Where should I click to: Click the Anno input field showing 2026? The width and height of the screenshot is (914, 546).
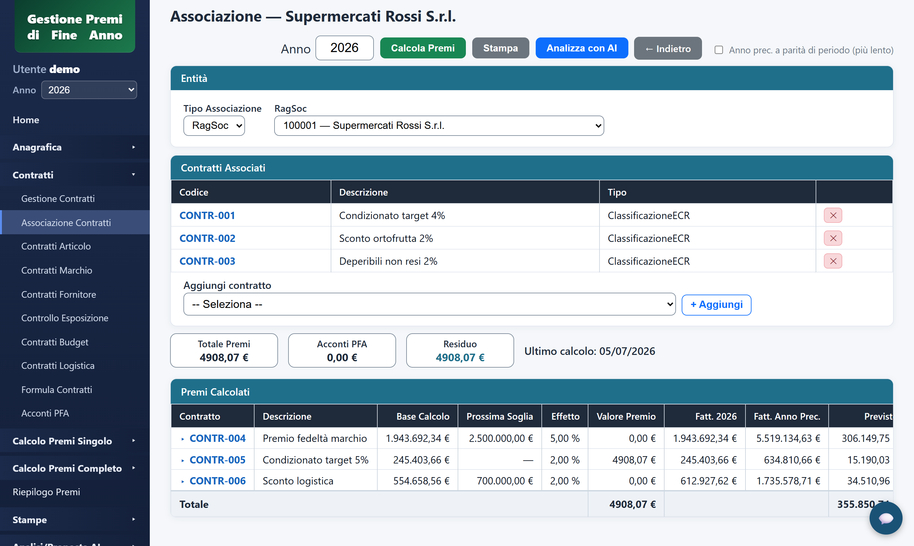coord(344,48)
